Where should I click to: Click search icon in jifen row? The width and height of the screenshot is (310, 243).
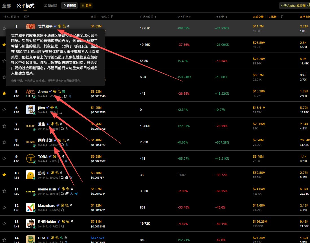click(60, 112)
